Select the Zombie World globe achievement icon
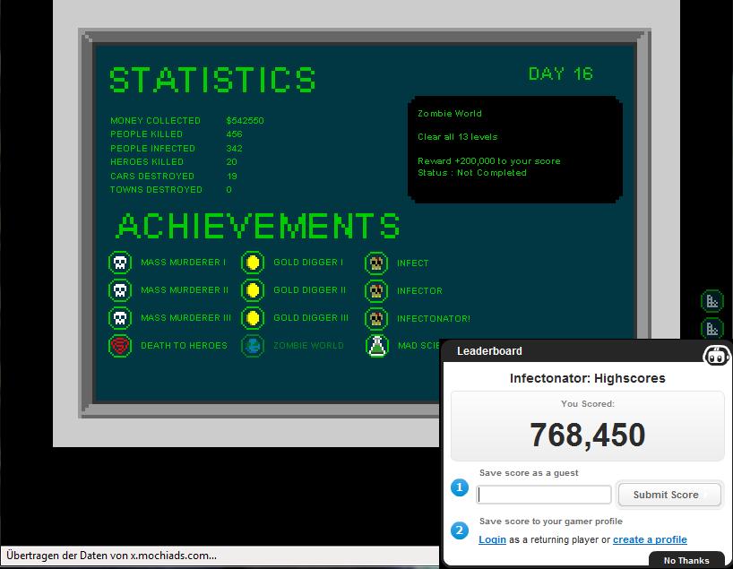The height and width of the screenshot is (569, 733). (253, 346)
